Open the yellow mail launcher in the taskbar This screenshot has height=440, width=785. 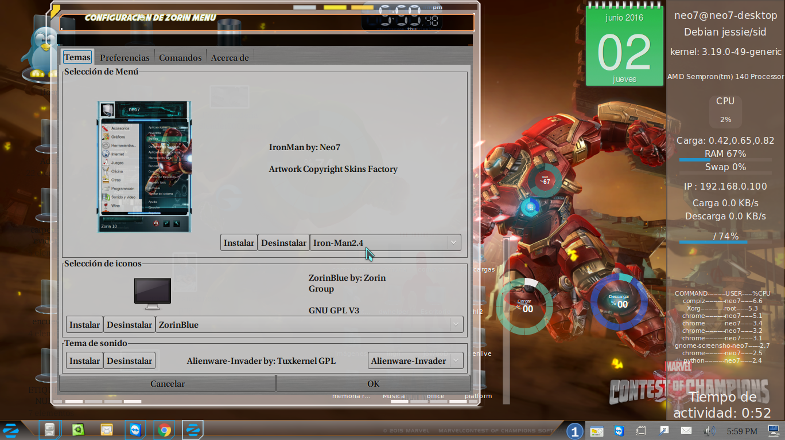pos(107,430)
